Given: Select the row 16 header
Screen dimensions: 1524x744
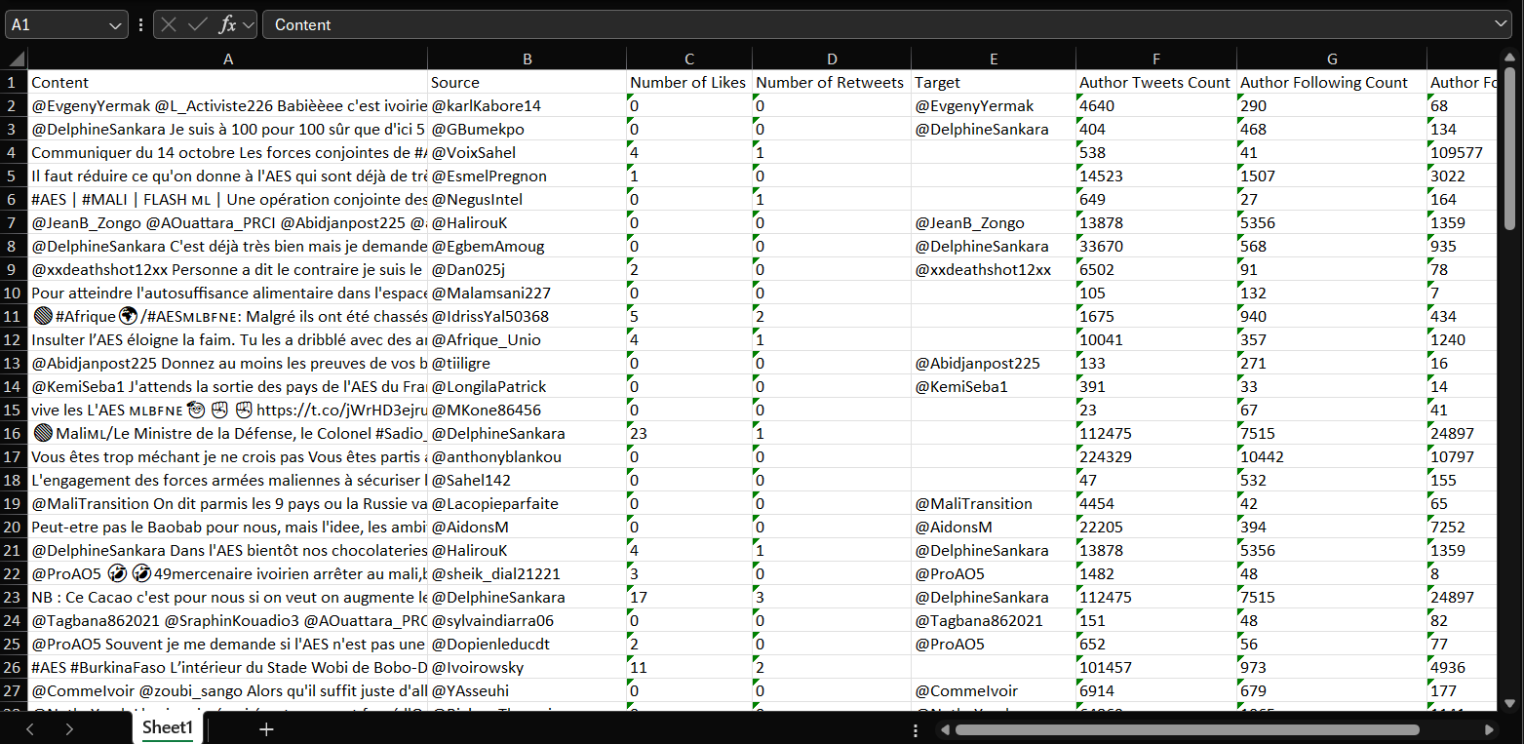Looking at the screenshot, I should [13, 433].
